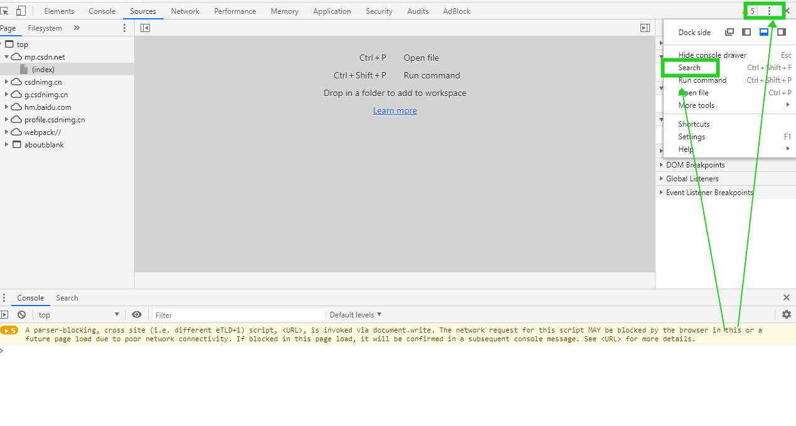Switch to the Network tab
Screen dimensions: 796x426
(185, 11)
